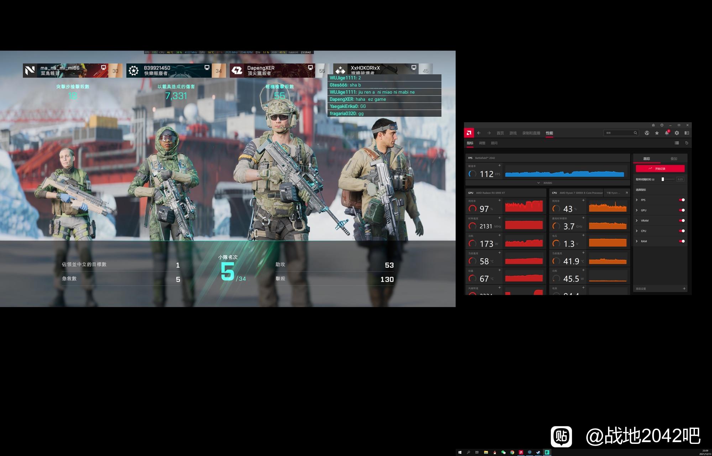Expand the FPS metric group

point(637,200)
